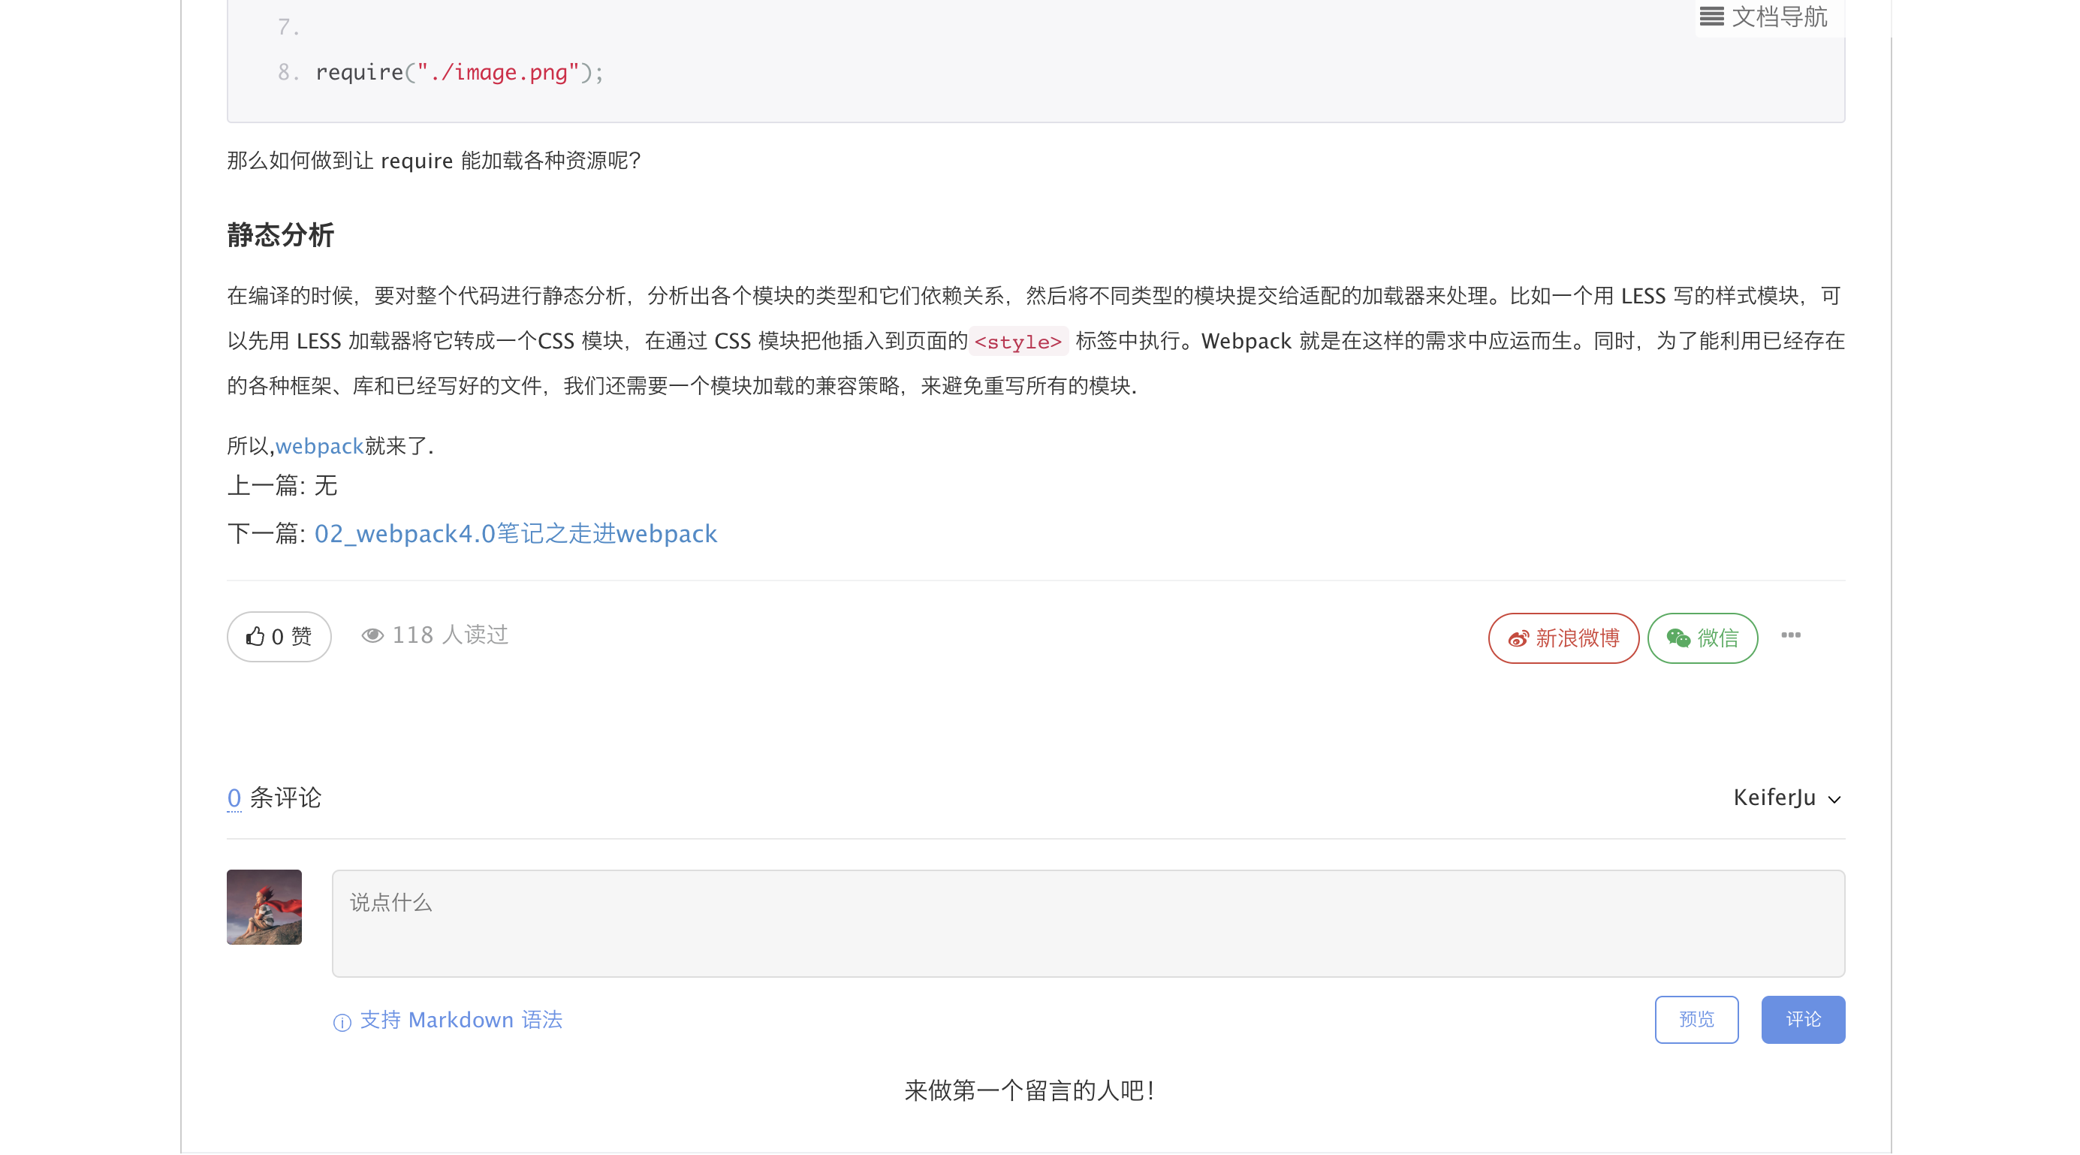Image resolution: width=2080 pixels, height=1155 pixels.
Task: Open 支持 Markdown 语法 help link
Action: click(460, 1020)
